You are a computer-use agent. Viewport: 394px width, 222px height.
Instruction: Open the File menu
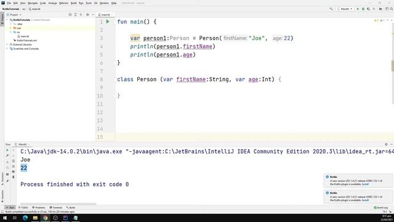pos(9,3)
